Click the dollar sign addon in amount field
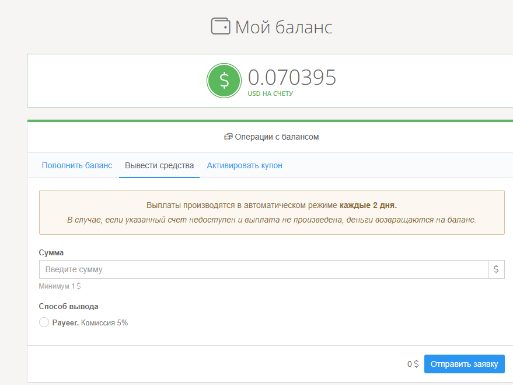Viewport: 513px width, 385px height. pos(496,269)
